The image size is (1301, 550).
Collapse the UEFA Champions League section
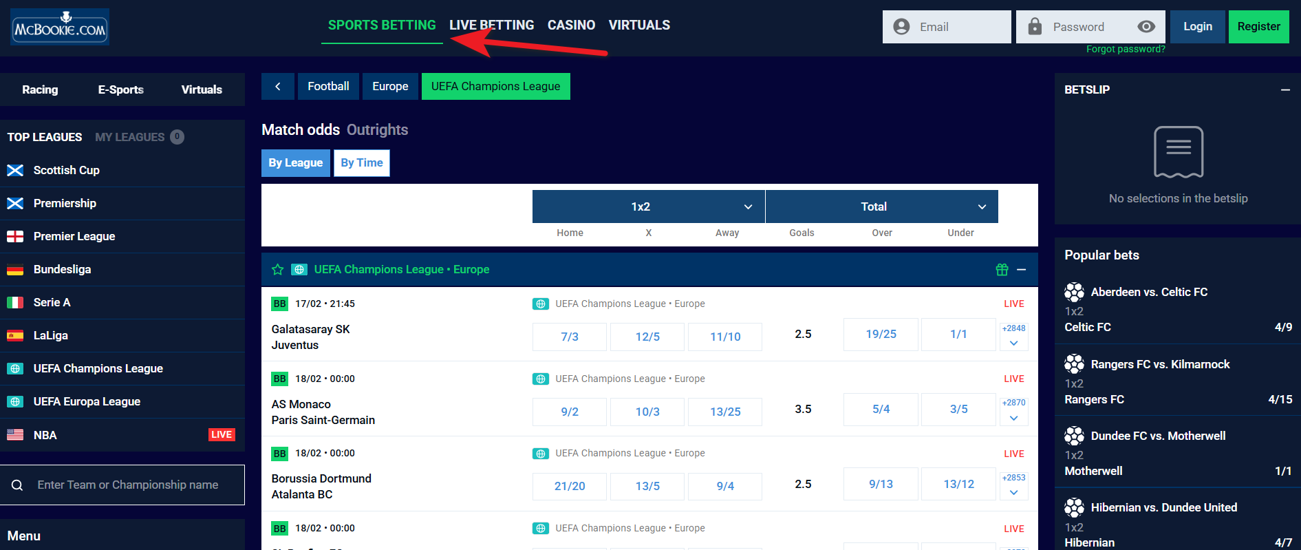[x=1022, y=270]
